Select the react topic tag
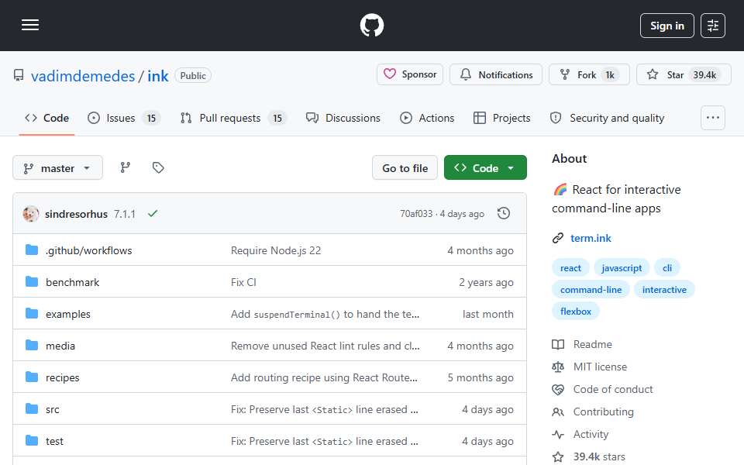 [570, 268]
